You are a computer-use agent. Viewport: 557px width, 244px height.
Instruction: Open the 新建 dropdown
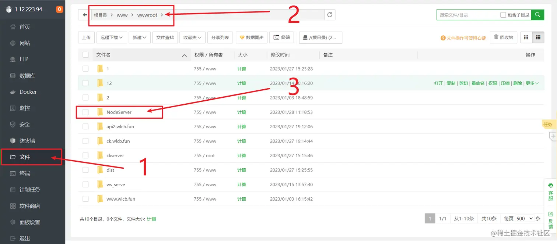(x=140, y=37)
